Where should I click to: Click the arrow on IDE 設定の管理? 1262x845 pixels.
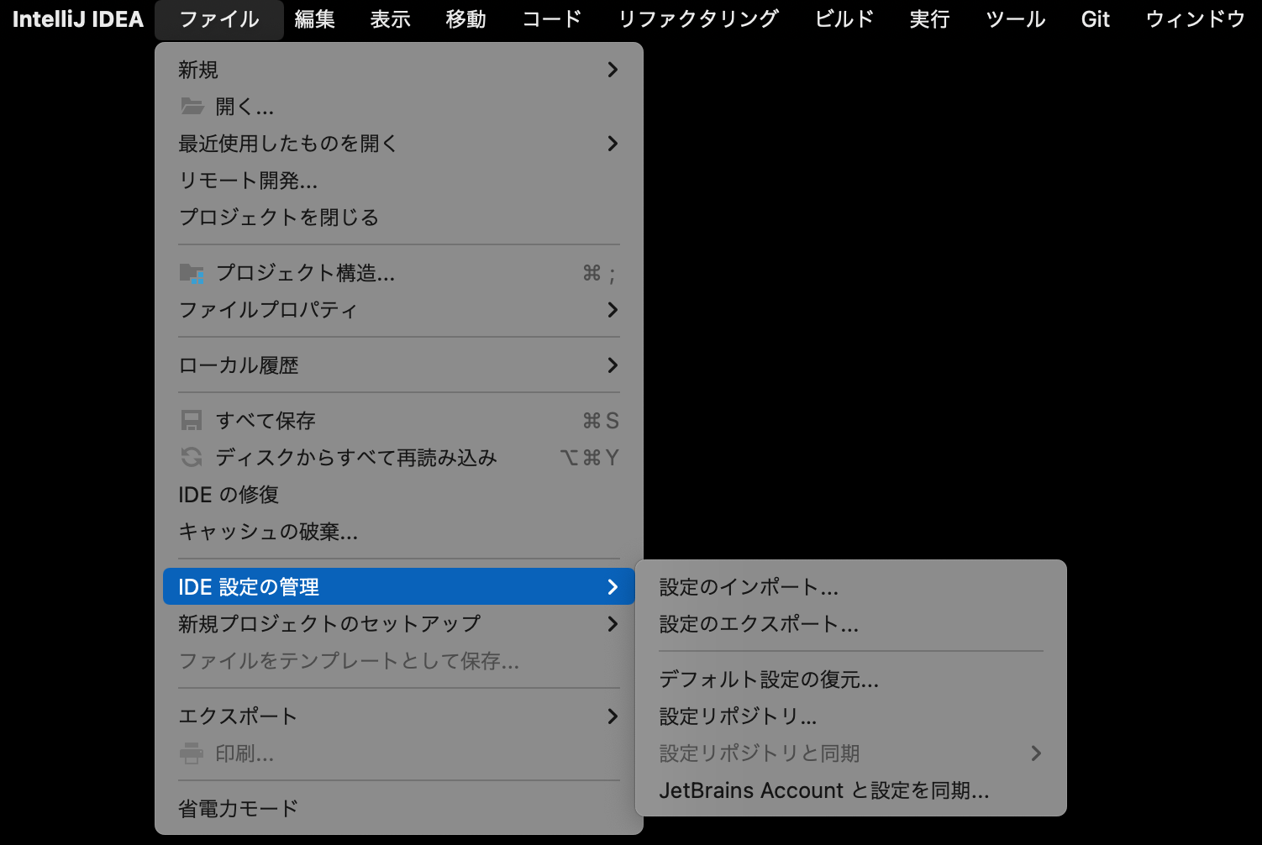point(613,587)
